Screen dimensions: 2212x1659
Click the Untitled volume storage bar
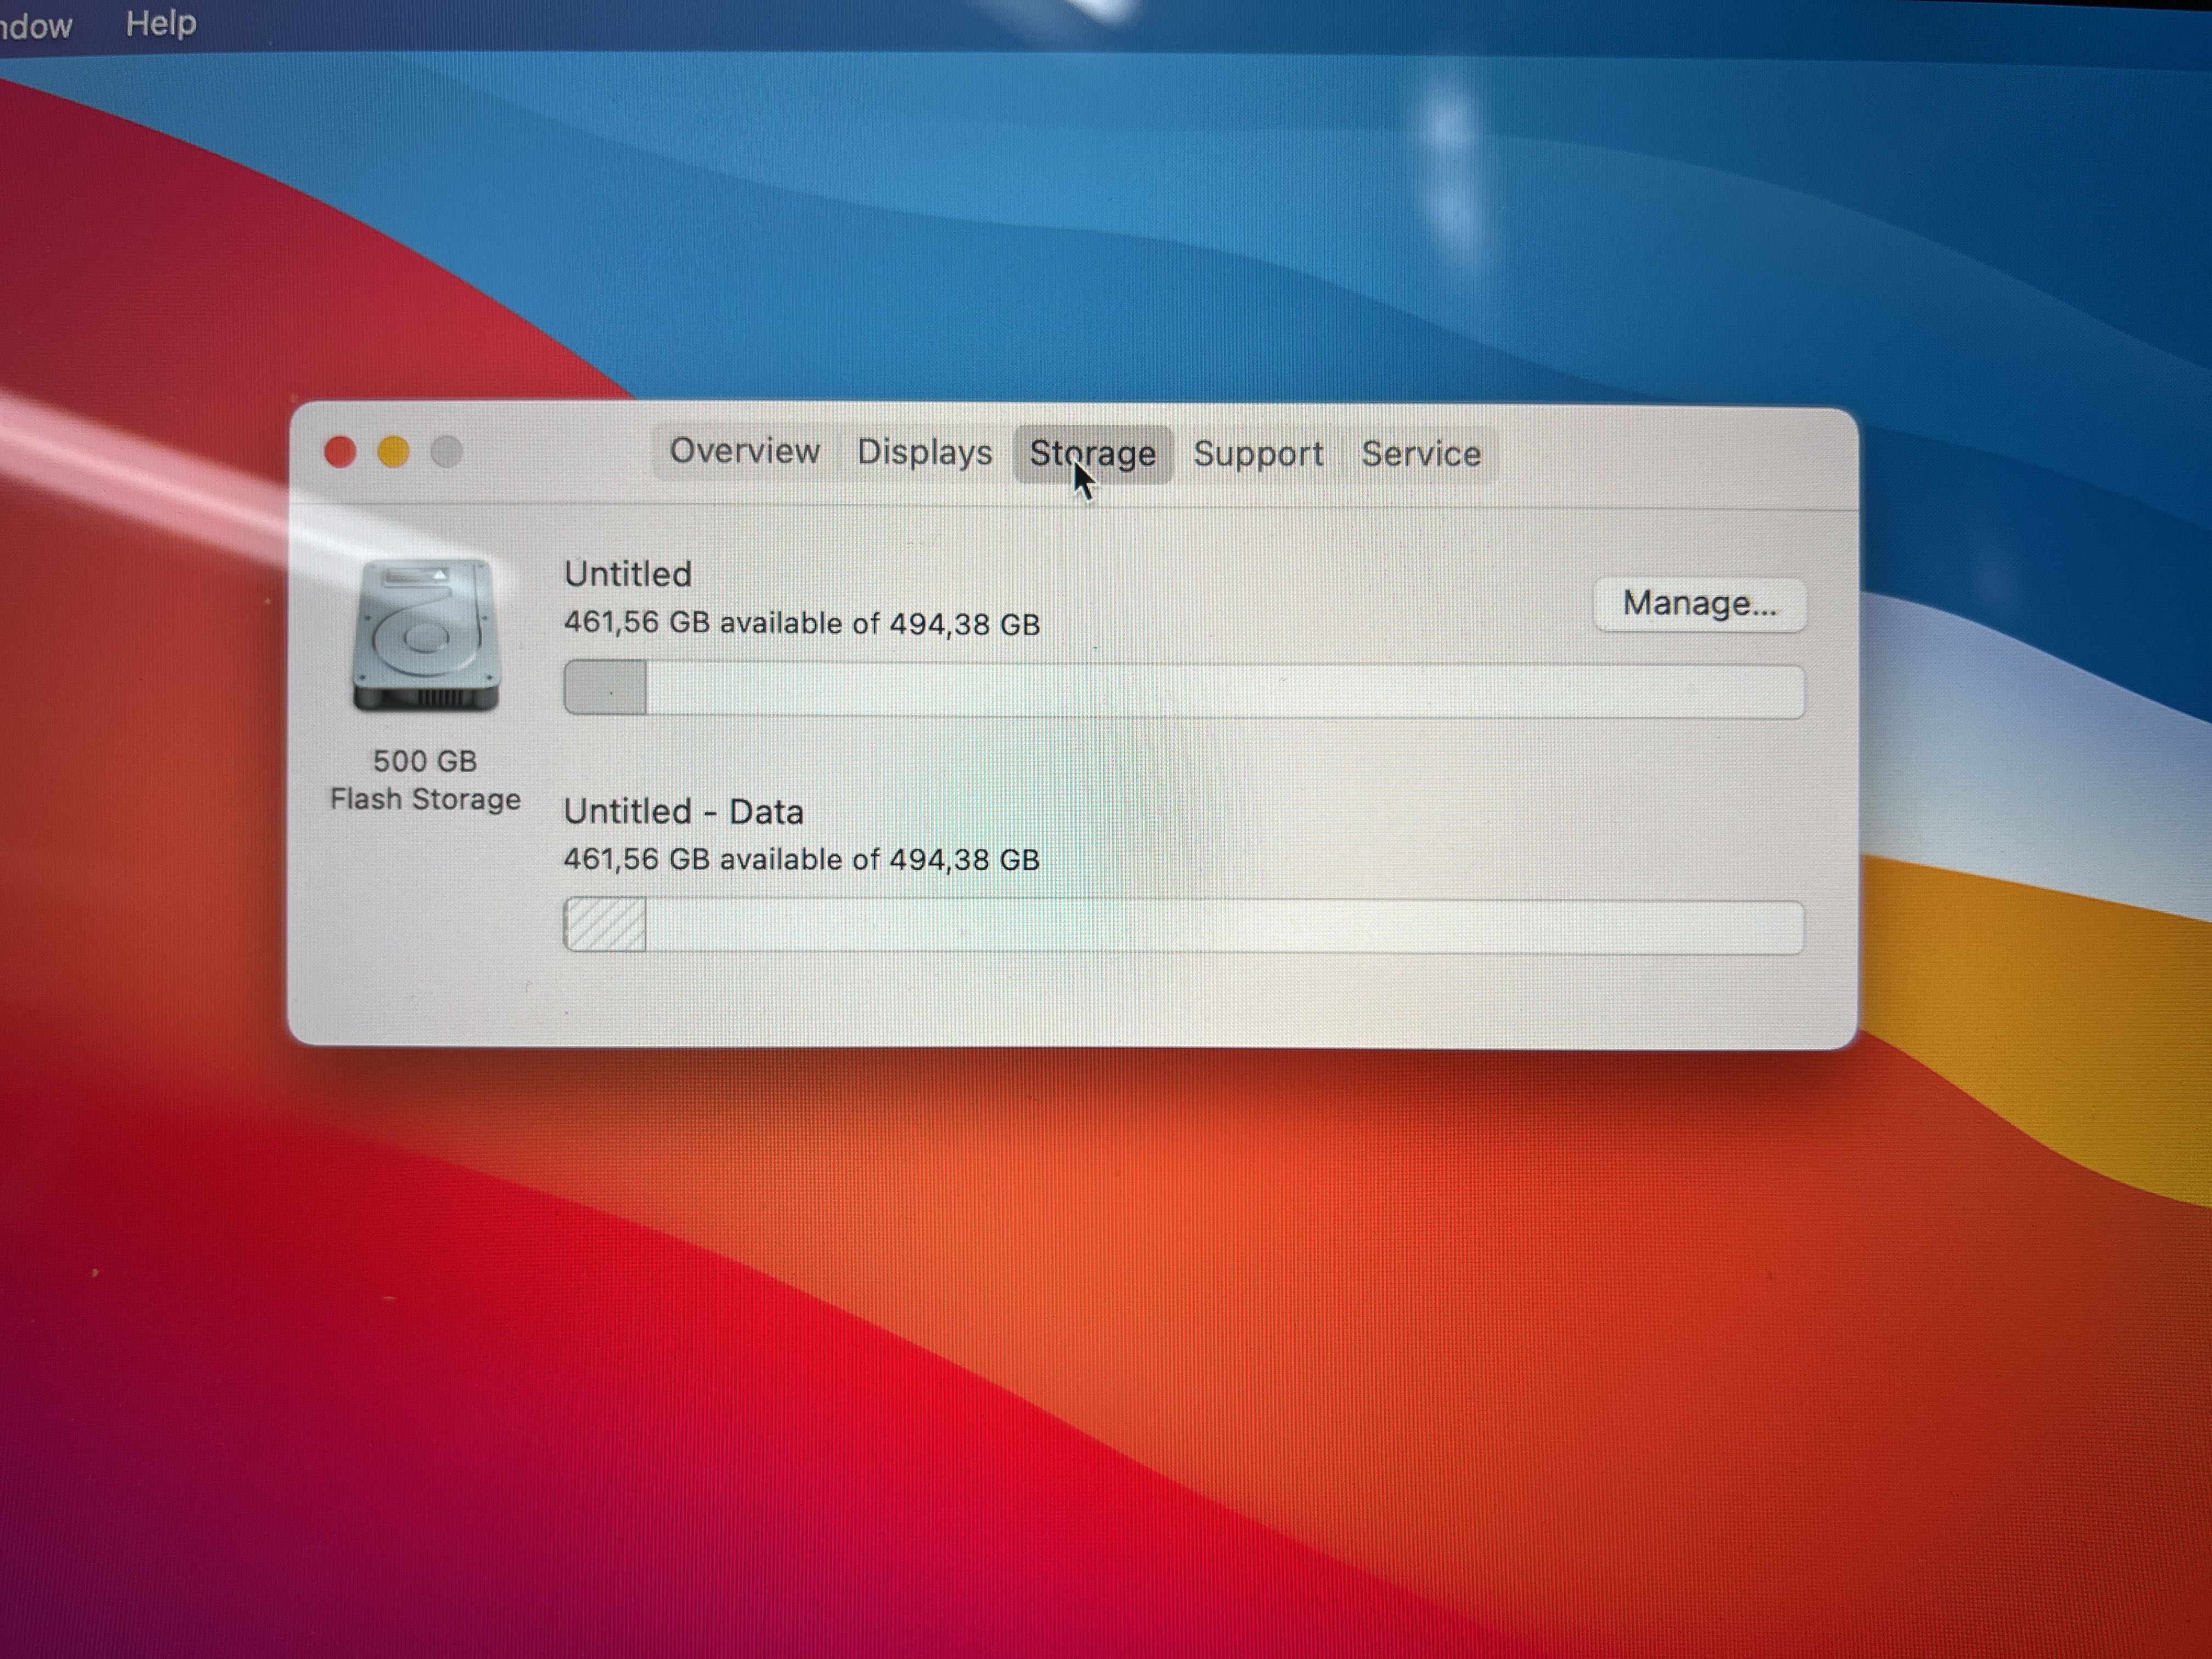coord(1184,690)
